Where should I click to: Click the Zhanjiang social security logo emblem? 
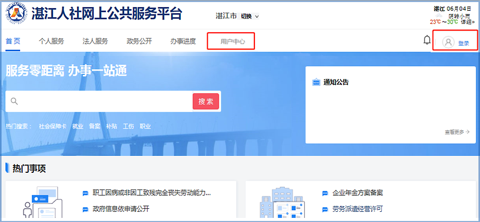tap(16, 14)
